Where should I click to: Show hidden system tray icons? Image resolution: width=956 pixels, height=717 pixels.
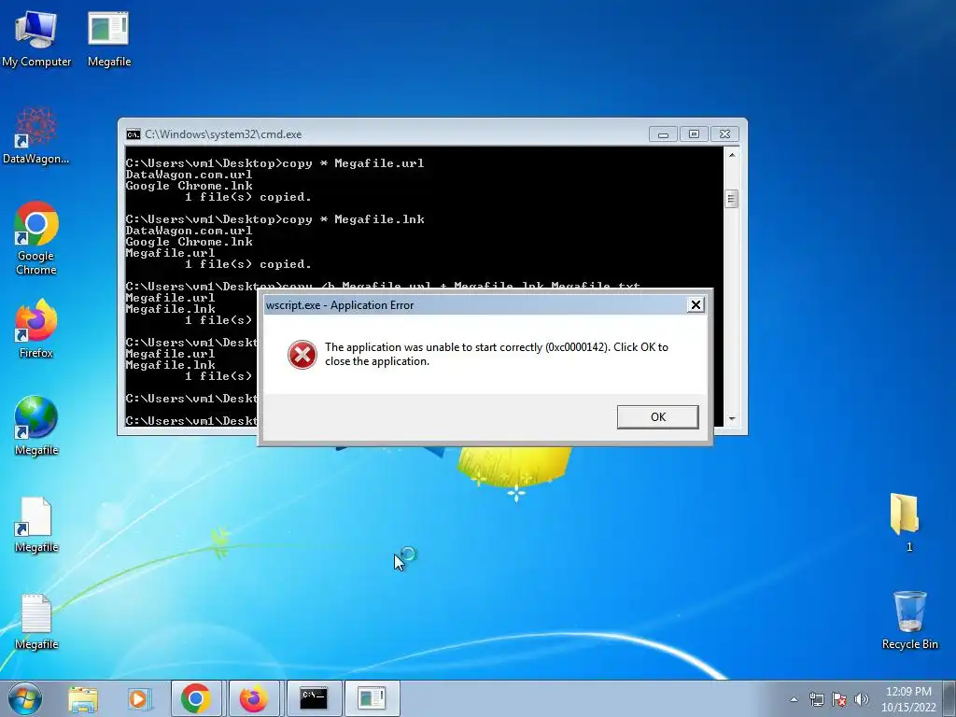click(x=794, y=699)
